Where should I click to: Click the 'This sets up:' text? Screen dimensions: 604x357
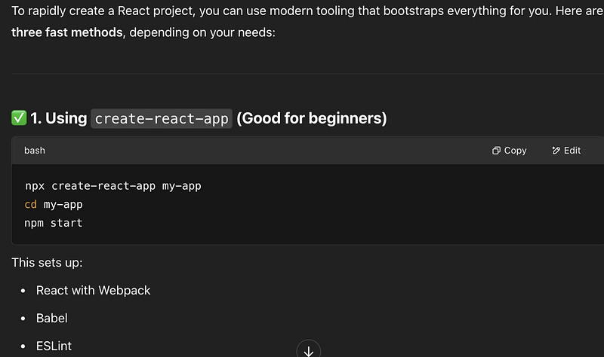click(x=48, y=263)
